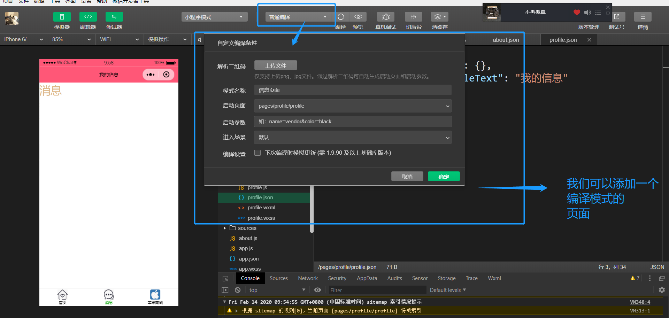
Task: Toggle the 编辑器 editor panel
Action: tap(88, 17)
